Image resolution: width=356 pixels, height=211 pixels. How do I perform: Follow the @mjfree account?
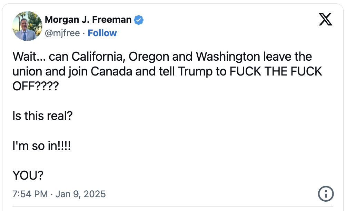click(102, 33)
